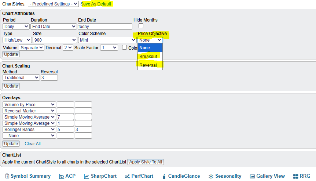Open the Scale Factor dropdown
The height and width of the screenshot is (181, 316).
click(x=109, y=48)
